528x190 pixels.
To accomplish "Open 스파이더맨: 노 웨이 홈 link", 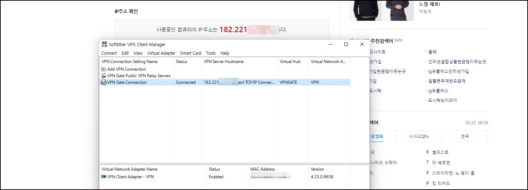I will (x=453, y=173).
